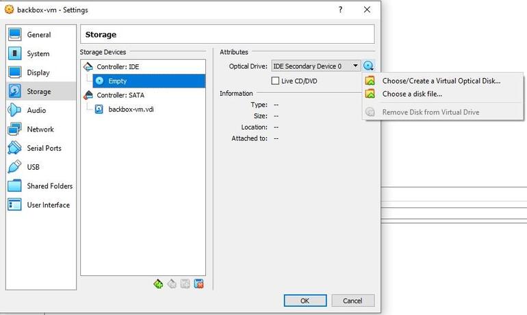Click the VirtualBox icon in title bar
Screen dimensions: 527x315
click(10, 10)
